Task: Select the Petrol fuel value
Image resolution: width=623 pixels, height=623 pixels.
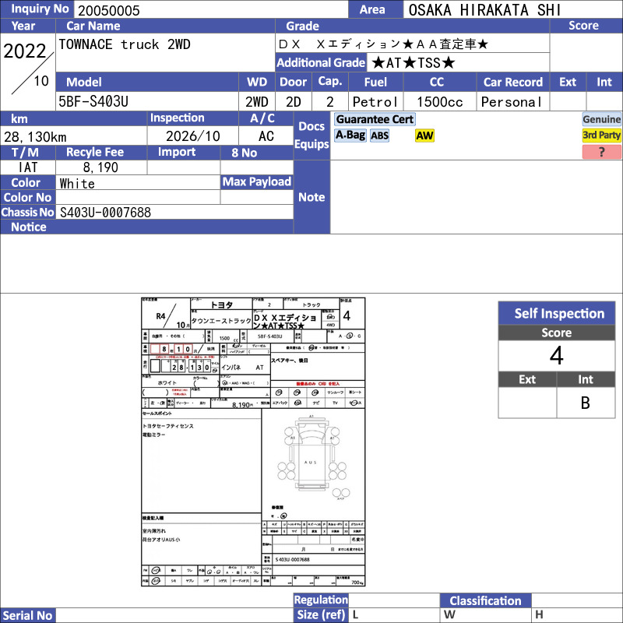Action: click(x=375, y=102)
